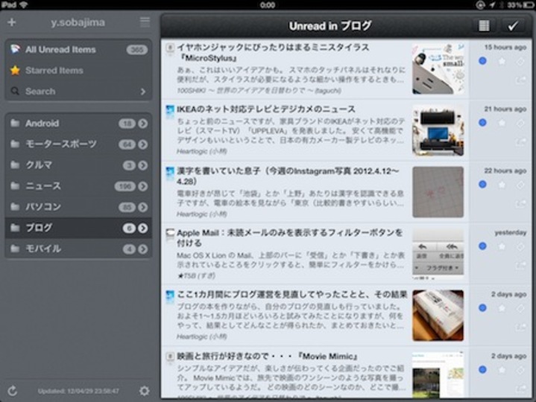Tap the Wi-Fi icon in status bar
Image resolution: width=536 pixels, height=402 pixels.
(24, 4)
